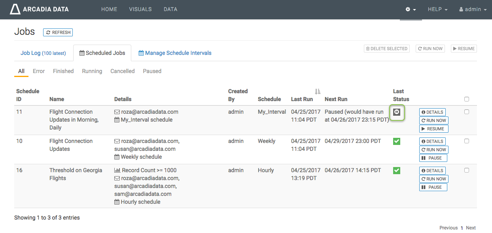This screenshot has width=492, height=233.
Task: Toggle the select-all checkbox in header
Action: point(467,99)
